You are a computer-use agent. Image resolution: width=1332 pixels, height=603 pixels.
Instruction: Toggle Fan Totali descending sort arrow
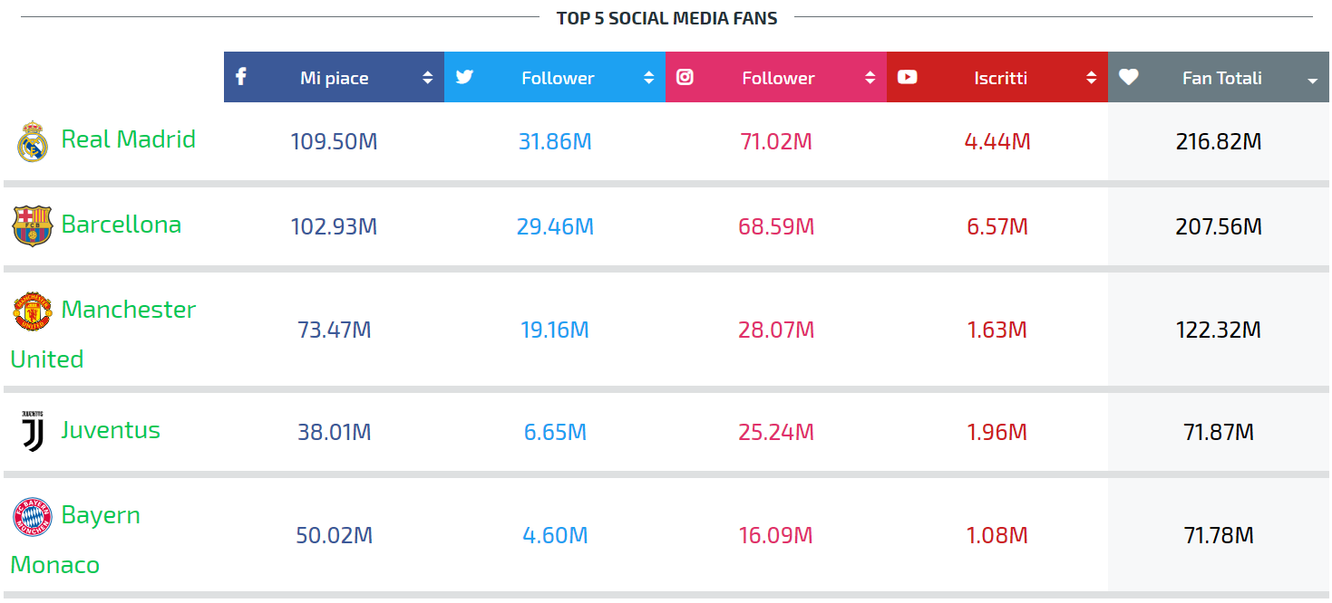(1312, 81)
